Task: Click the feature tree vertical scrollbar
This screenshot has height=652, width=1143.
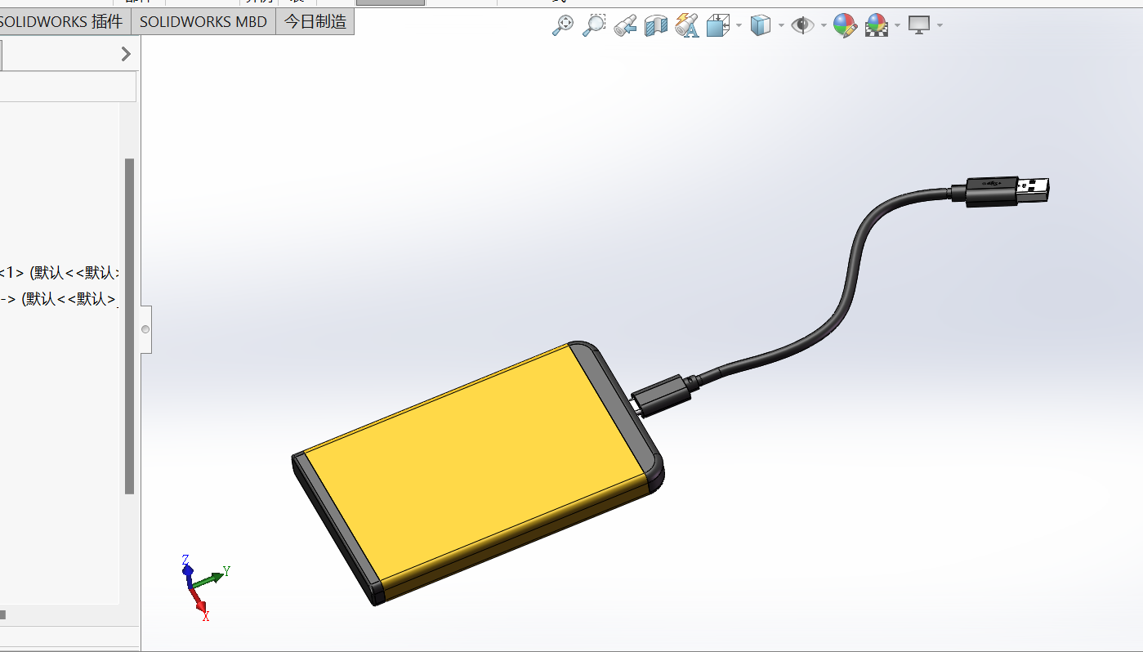Action: (x=129, y=327)
